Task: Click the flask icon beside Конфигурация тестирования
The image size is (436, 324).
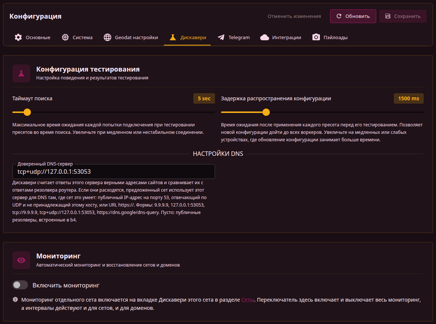Action: 21,73
